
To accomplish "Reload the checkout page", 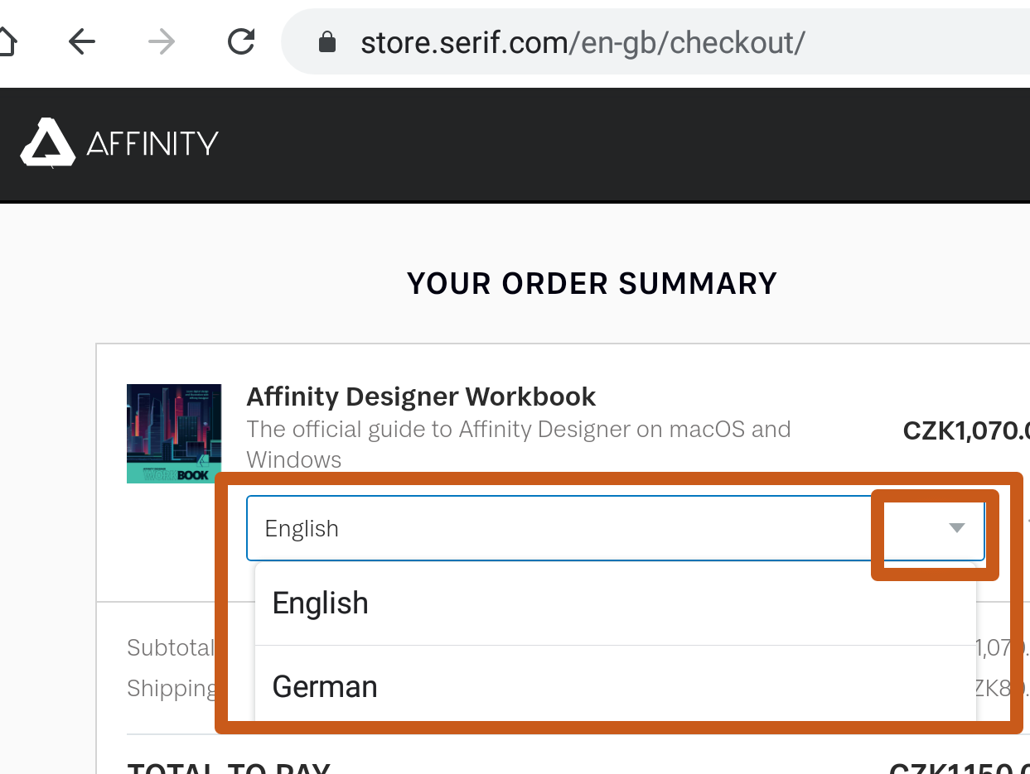I will click(x=240, y=41).
